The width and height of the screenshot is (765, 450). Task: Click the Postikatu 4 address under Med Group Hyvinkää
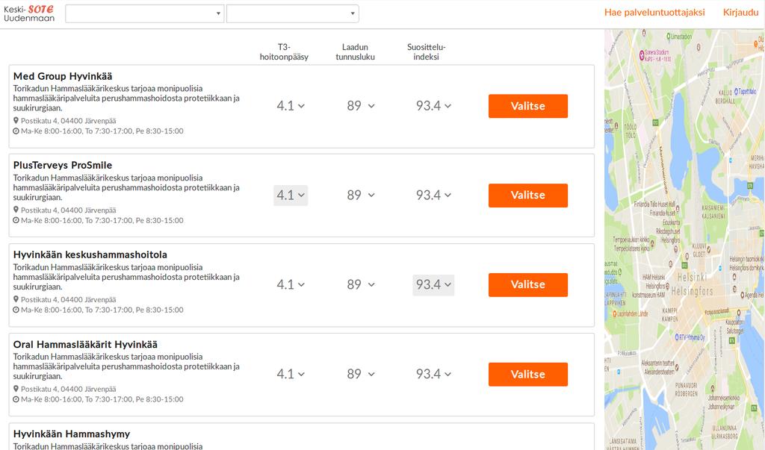(x=68, y=121)
